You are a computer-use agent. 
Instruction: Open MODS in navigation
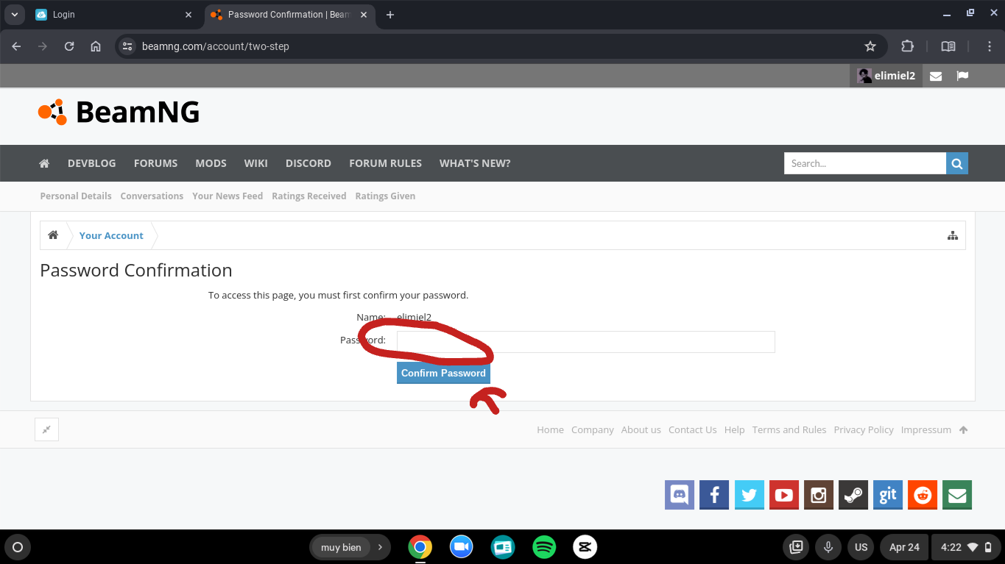point(211,163)
